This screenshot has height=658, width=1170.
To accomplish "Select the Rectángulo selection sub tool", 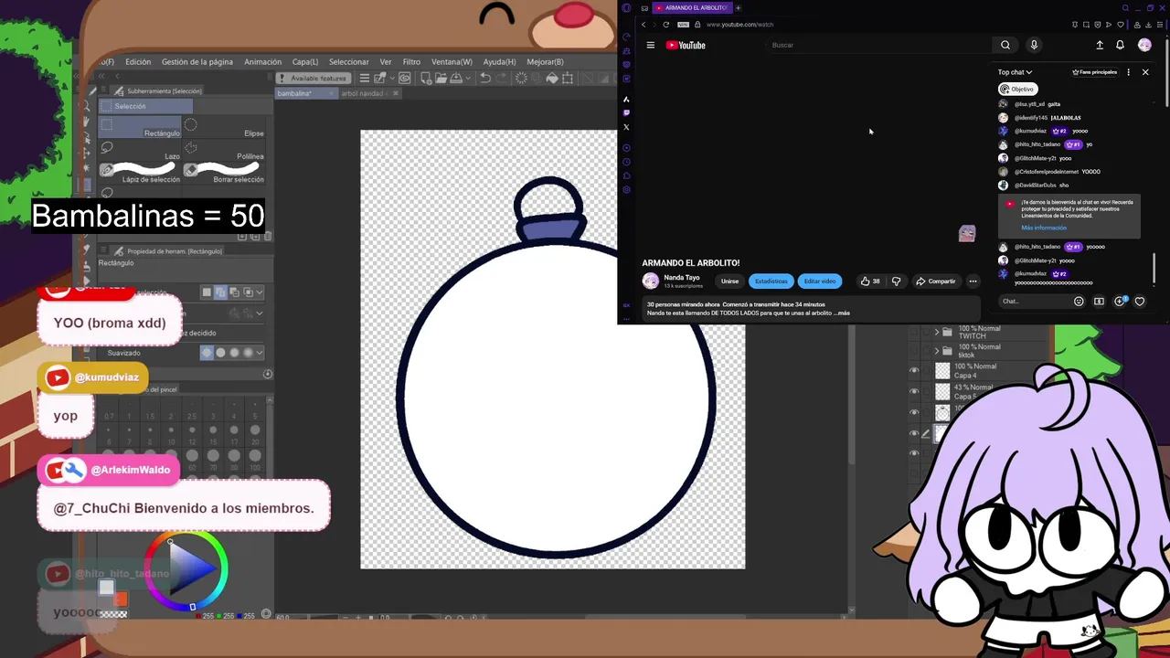I will point(142,127).
